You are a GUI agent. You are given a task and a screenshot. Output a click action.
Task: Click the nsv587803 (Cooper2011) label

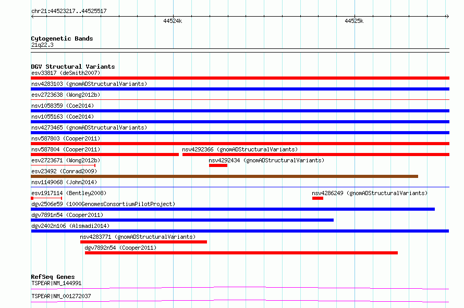(66, 138)
